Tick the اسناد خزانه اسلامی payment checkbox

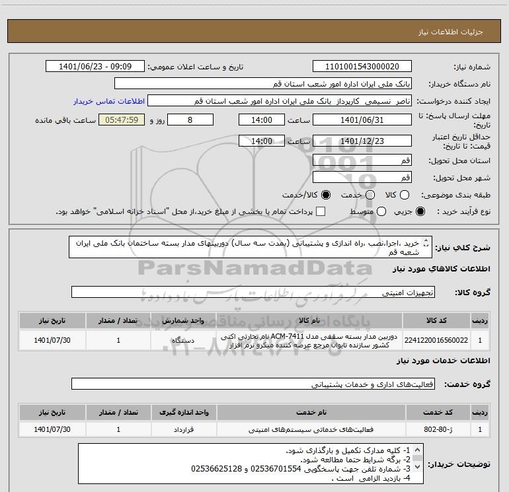(x=321, y=211)
